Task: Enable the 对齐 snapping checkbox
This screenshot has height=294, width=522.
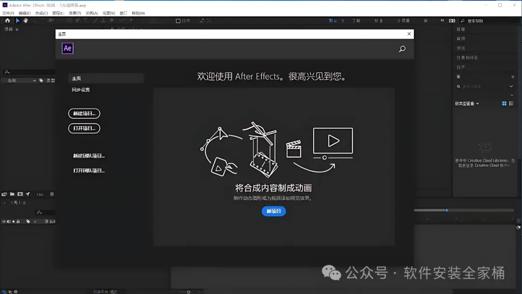Action: 178,21
